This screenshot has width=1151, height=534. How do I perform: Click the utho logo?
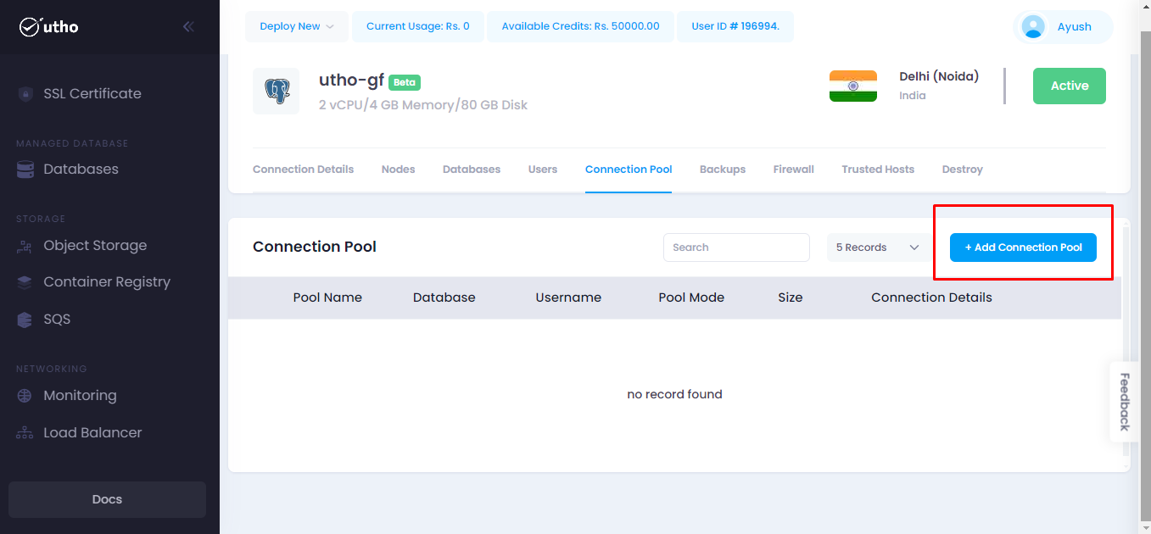49,27
